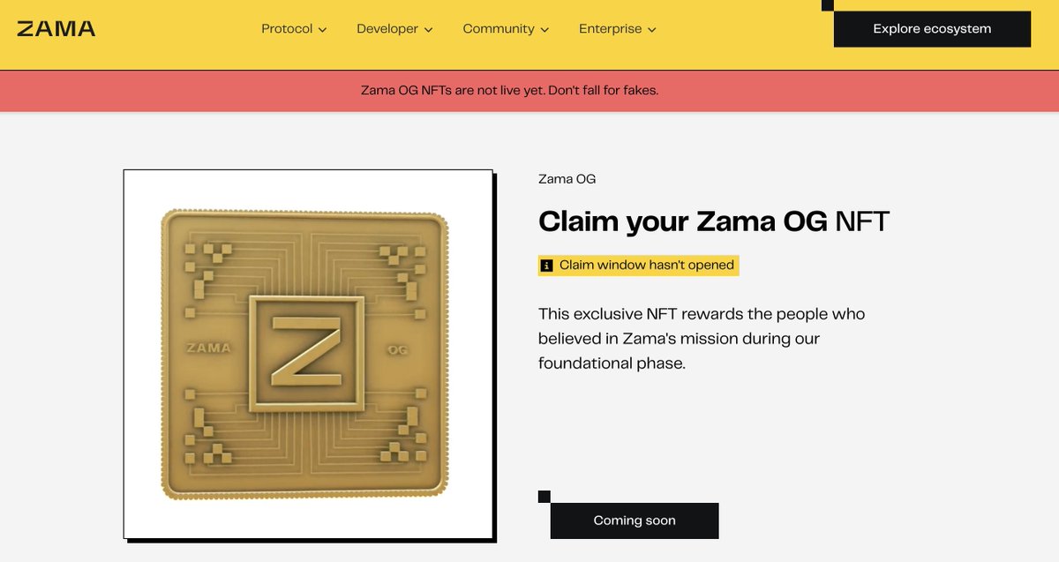The width and height of the screenshot is (1059, 562).
Task: Expand the chevron next to Protocol
Action: [323, 30]
